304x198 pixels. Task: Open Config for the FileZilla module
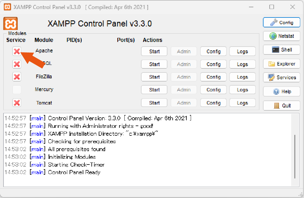[213, 77]
